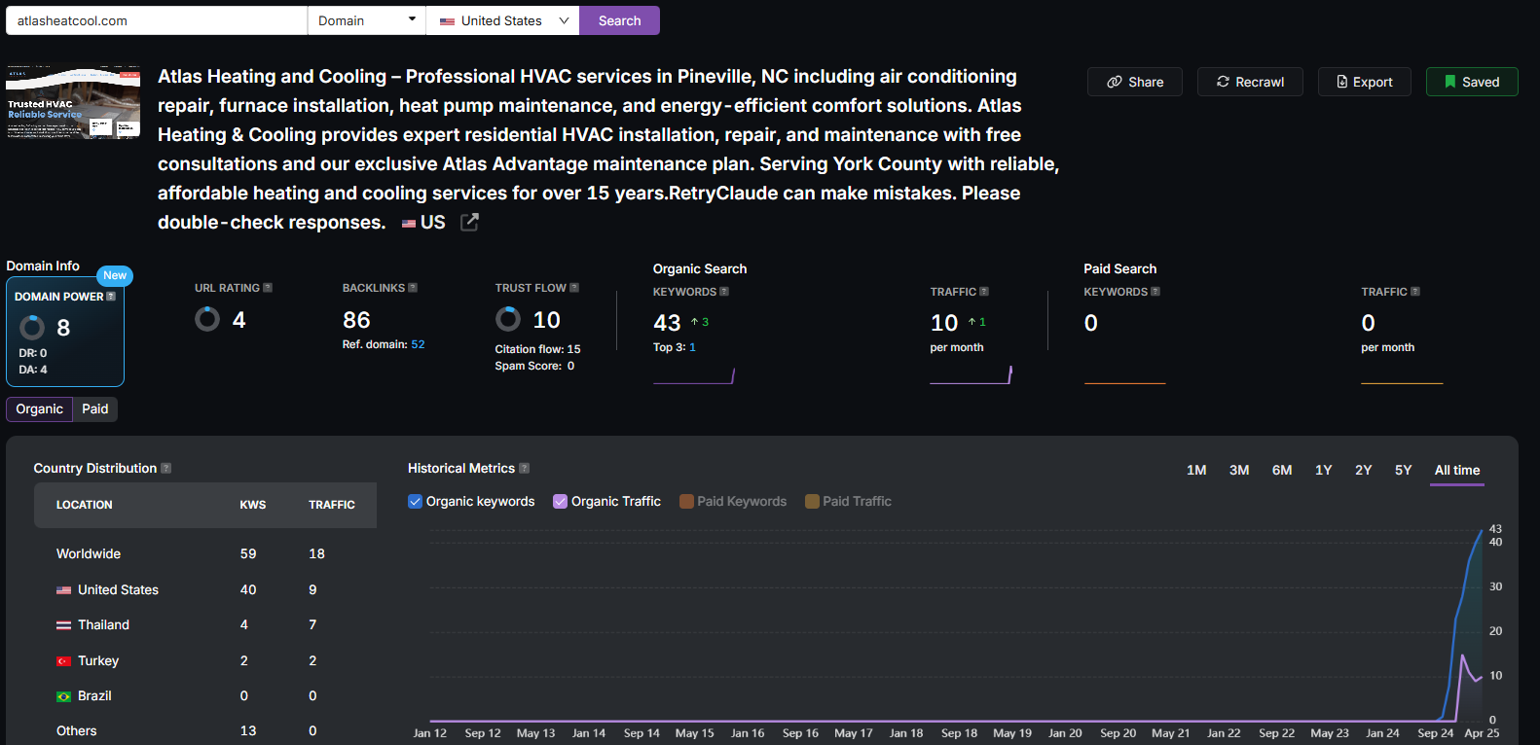
Task: Click the Trust Flow help icon
Action: pos(574,288)
